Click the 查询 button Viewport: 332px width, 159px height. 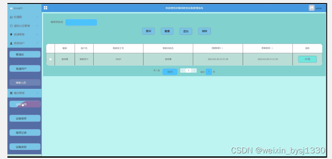(148, 31)
